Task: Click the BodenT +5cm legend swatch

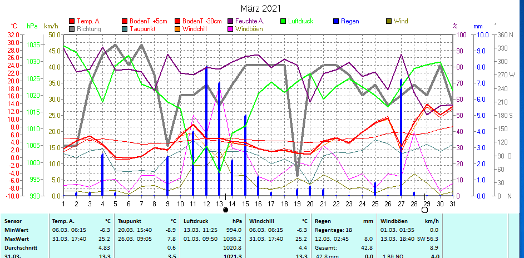Action: coord(125,21)
